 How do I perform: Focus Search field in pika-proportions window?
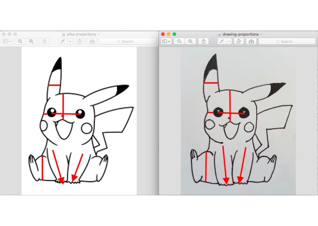[128, 41]
